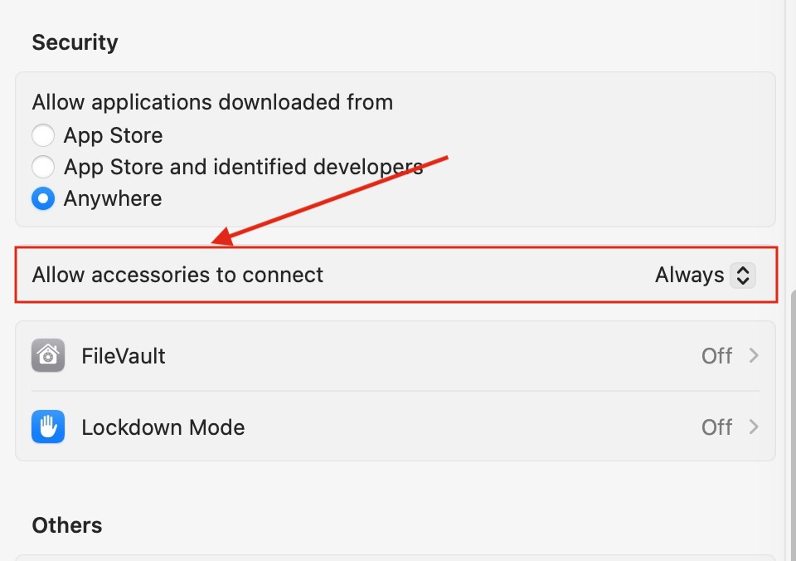Open the Lockdown Mode row label
Viewport: 796px width, 561px height.
click(163, 427)
